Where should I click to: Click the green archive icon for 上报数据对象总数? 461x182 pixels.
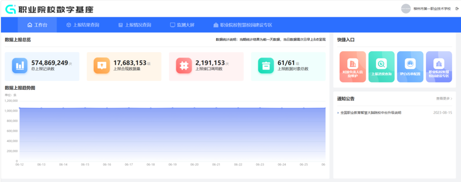tap(266, 65)
